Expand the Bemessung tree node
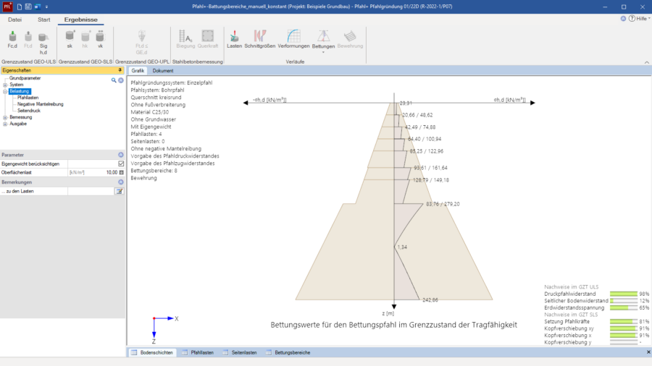 point(5,117)
